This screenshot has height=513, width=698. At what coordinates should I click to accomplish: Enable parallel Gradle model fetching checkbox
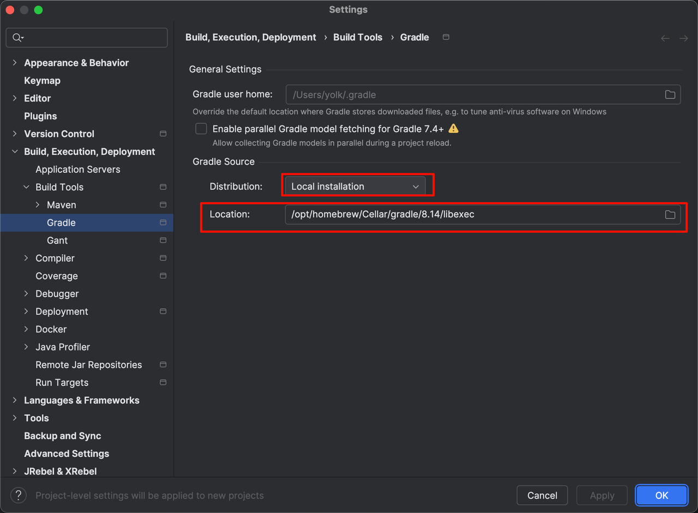click(x=201, y=129)
